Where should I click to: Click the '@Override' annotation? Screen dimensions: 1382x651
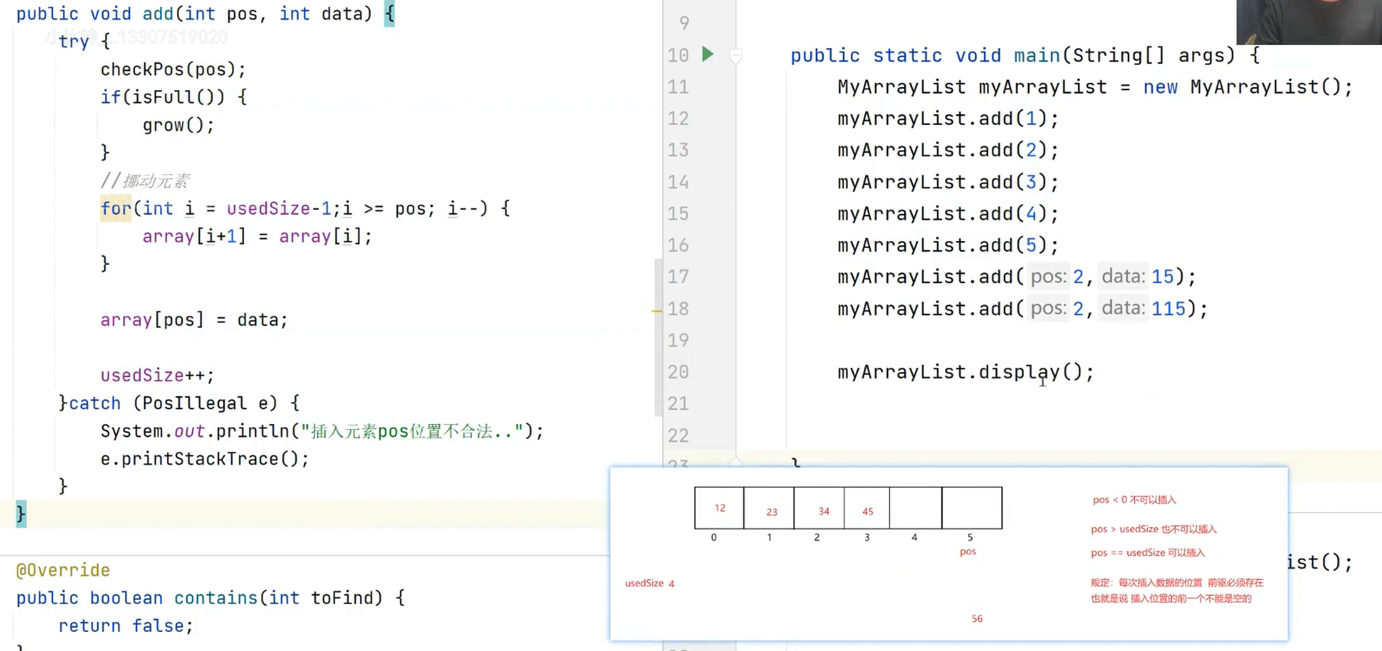[63, 570]
